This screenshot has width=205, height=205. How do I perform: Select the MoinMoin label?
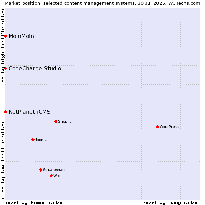21,36
